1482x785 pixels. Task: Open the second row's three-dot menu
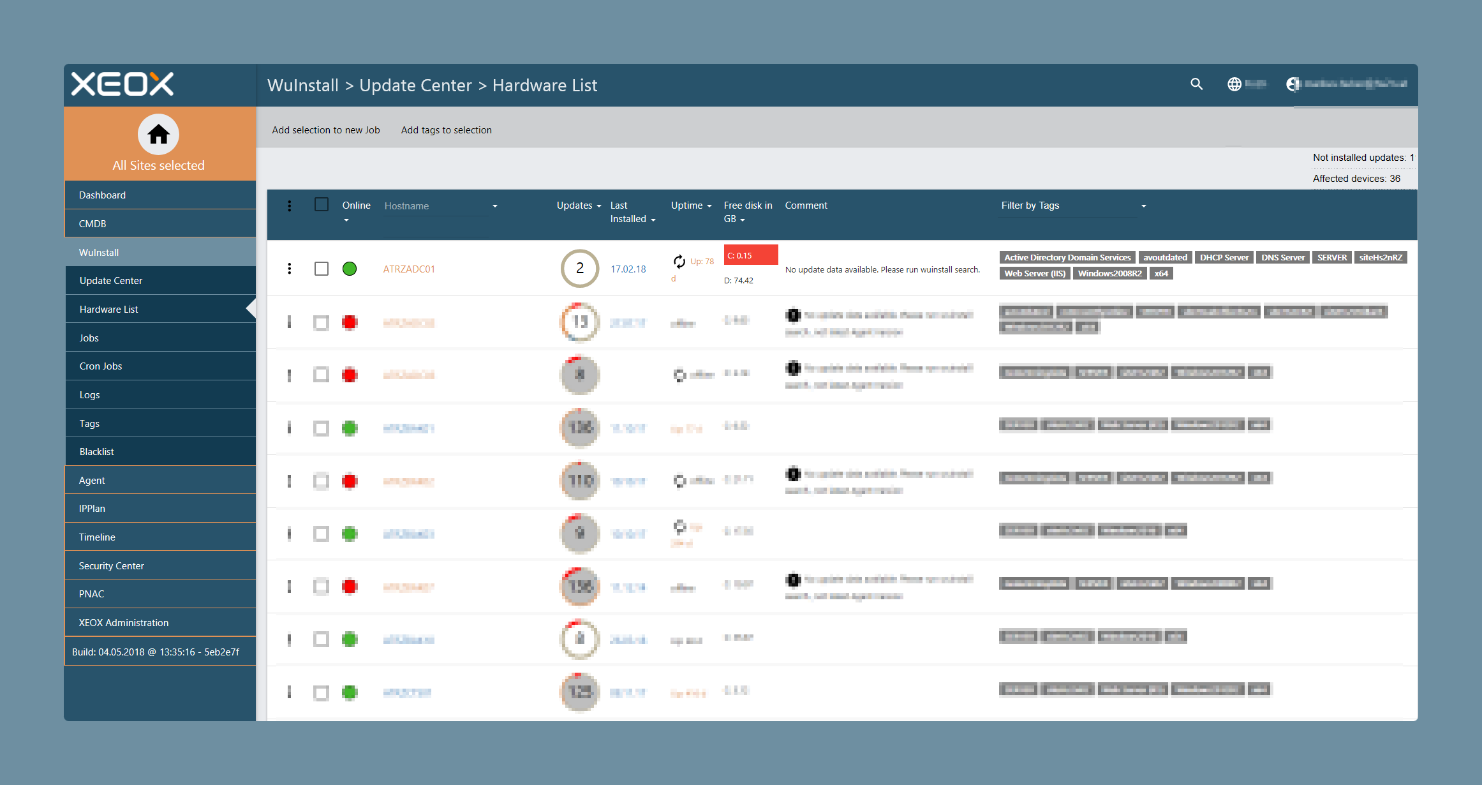coord(290,322)
